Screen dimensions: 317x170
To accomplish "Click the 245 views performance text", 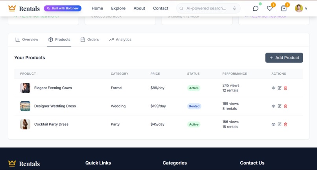I will (231, 86).
